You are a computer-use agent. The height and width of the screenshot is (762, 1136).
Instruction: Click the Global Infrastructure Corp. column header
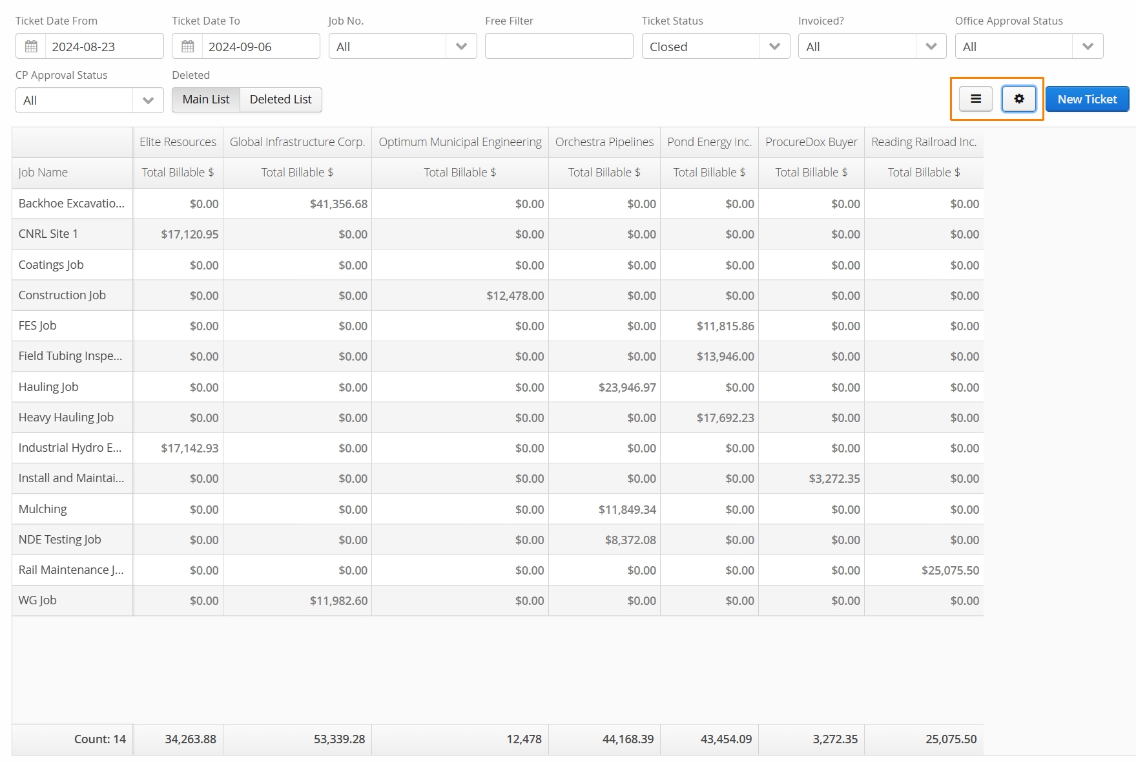[x=297, y=142]
